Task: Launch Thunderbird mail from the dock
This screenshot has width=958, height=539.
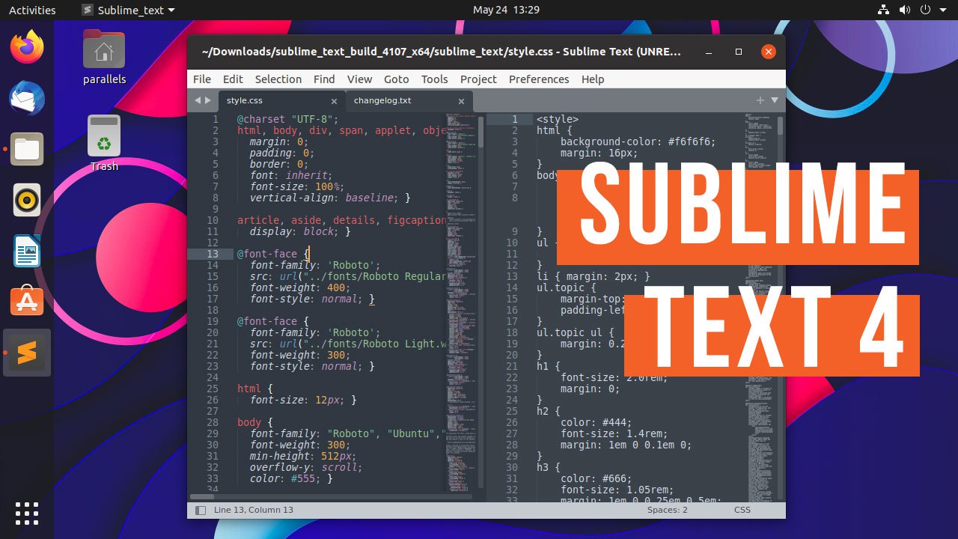Action: [x=27, y=98]
